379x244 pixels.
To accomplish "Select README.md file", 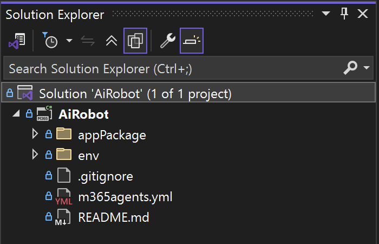I will (x=114, y=217).
